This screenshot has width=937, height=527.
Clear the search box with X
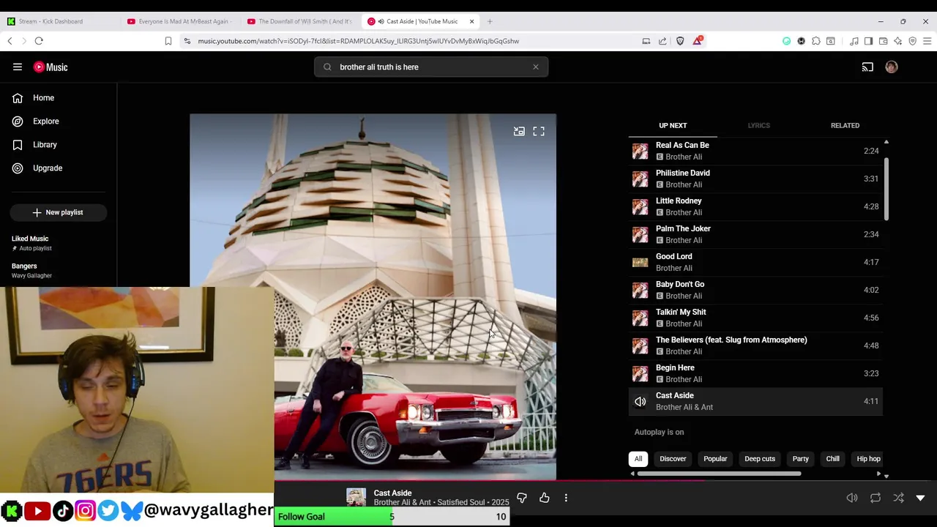pyautogui.click(x=536, y=67)
